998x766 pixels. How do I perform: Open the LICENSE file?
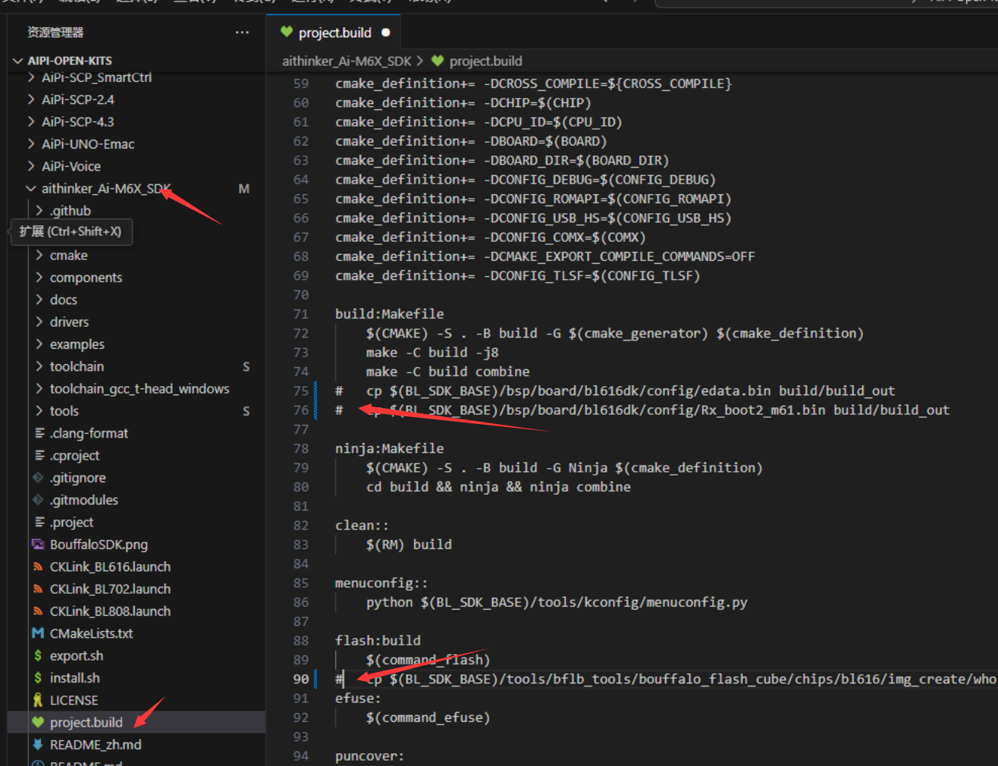74,700
